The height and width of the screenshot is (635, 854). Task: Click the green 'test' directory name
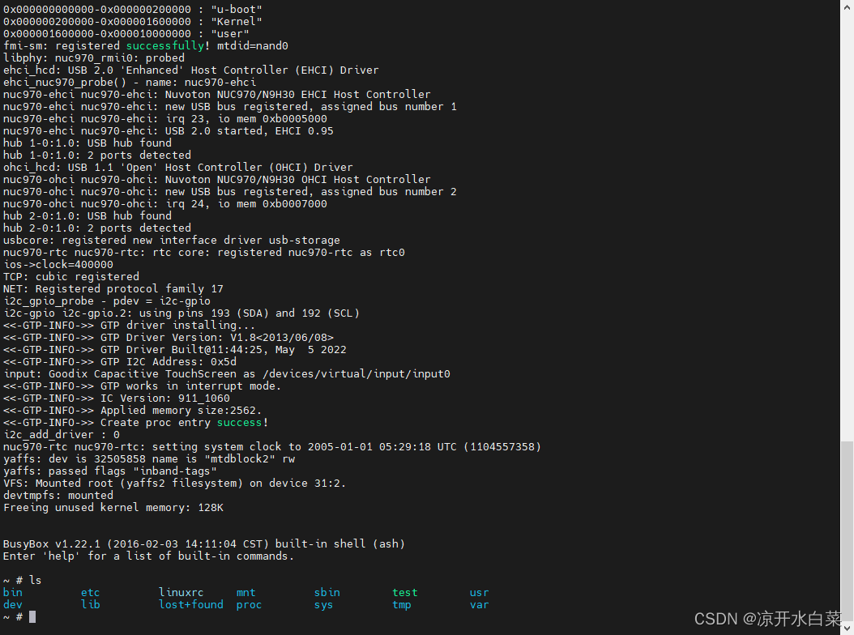404,592
